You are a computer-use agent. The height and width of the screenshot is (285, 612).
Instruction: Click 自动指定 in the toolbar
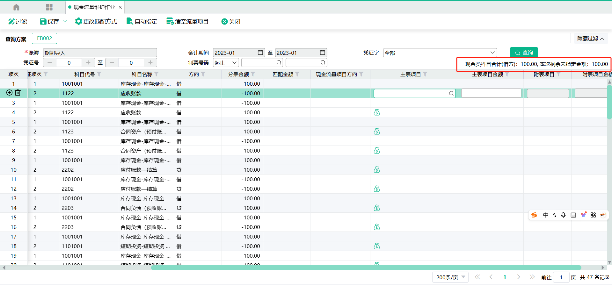[142, 21]
